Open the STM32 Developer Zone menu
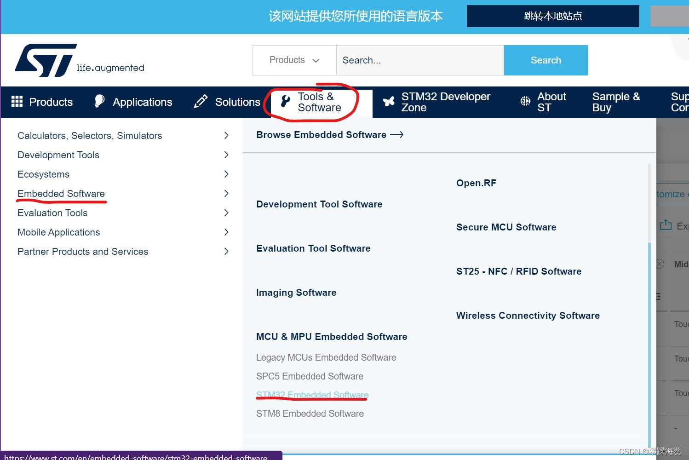 coord(437,102)
